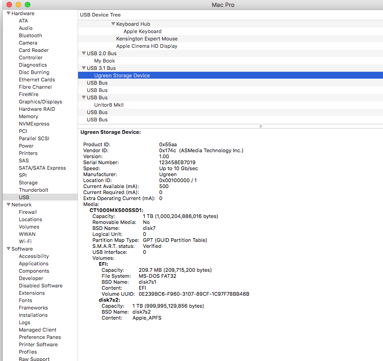Select Kensington Expert Mouse device
Screen dimensions: 383x361
click(147, 39)
